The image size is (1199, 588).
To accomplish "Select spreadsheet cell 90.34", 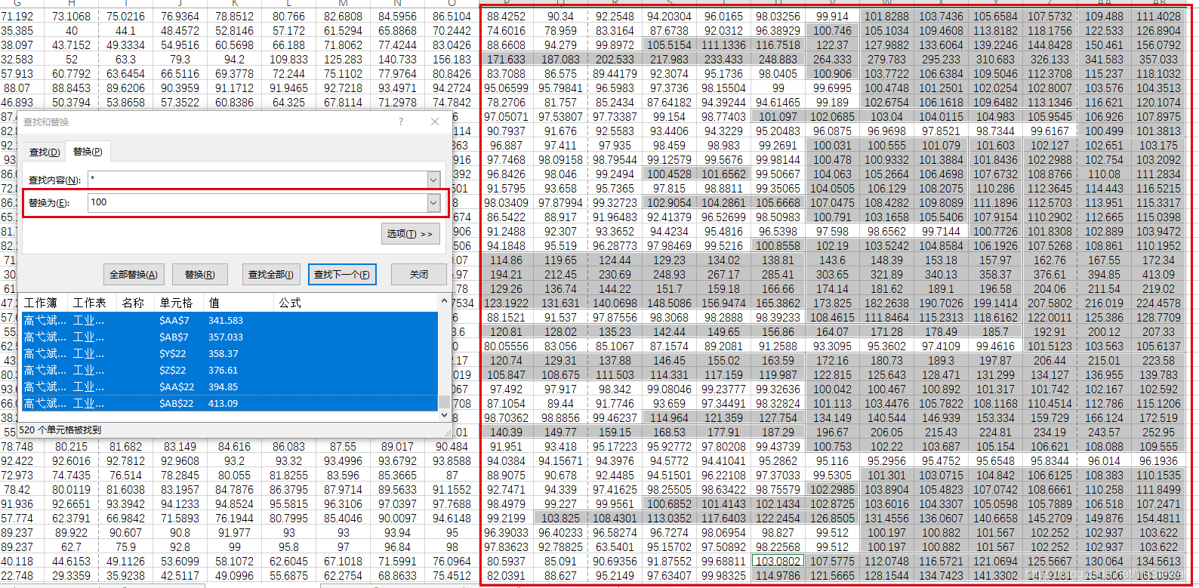I will pyautogui.click(x=560, y=17).
